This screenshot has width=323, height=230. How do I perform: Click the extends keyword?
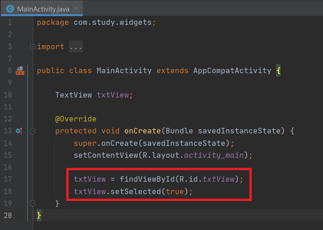[x=173, y=71]
